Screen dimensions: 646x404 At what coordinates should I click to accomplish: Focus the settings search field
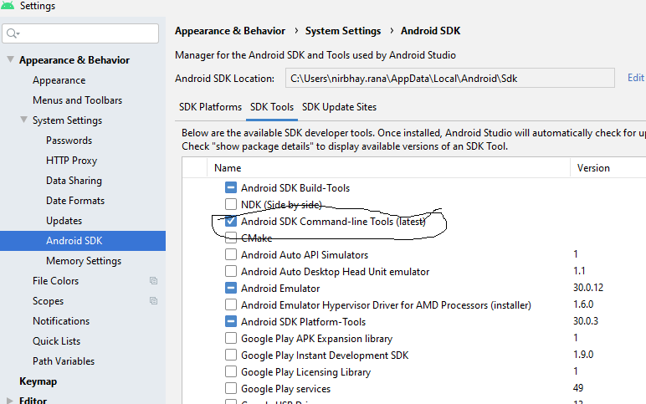[80, 33]
